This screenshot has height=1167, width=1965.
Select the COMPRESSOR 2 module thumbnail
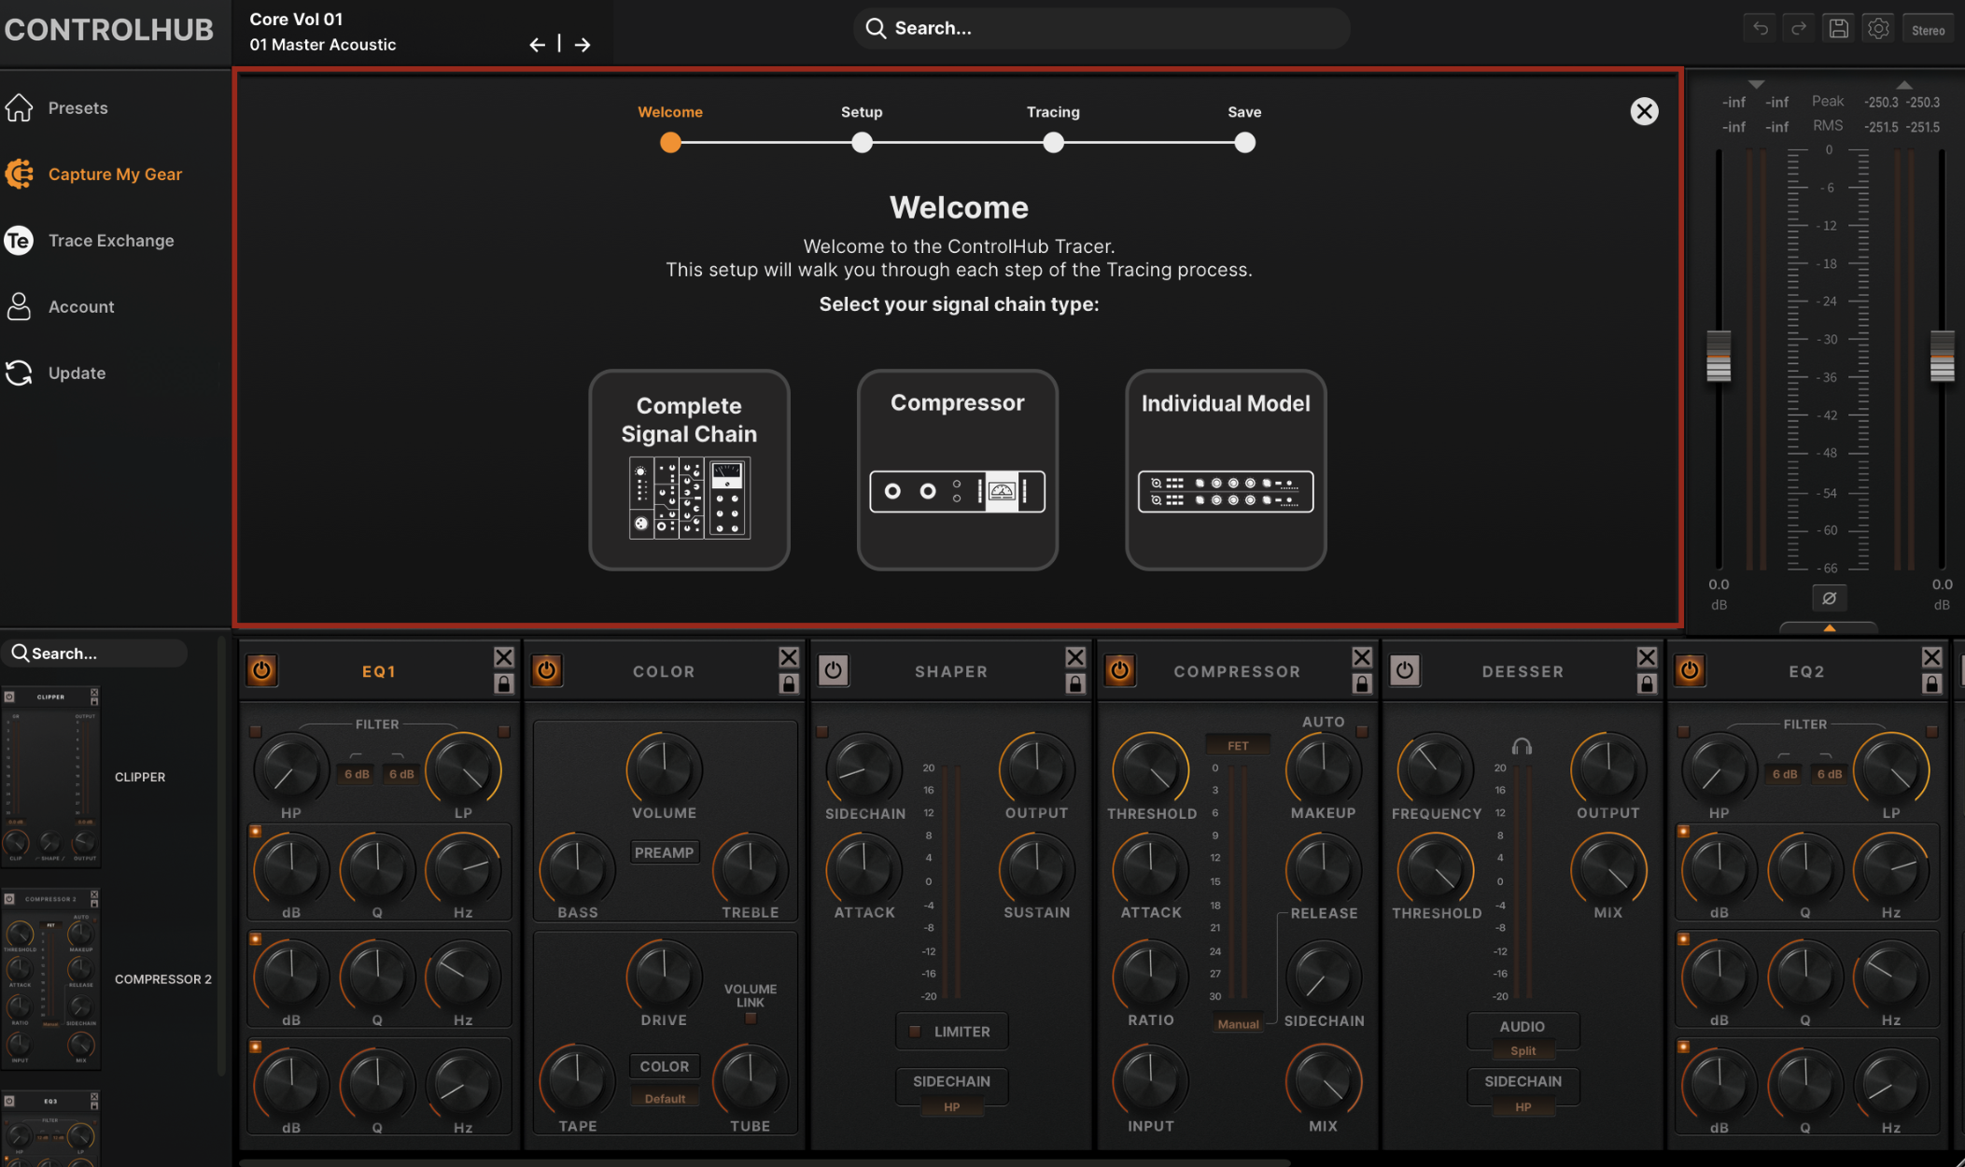tap(51, 979)
